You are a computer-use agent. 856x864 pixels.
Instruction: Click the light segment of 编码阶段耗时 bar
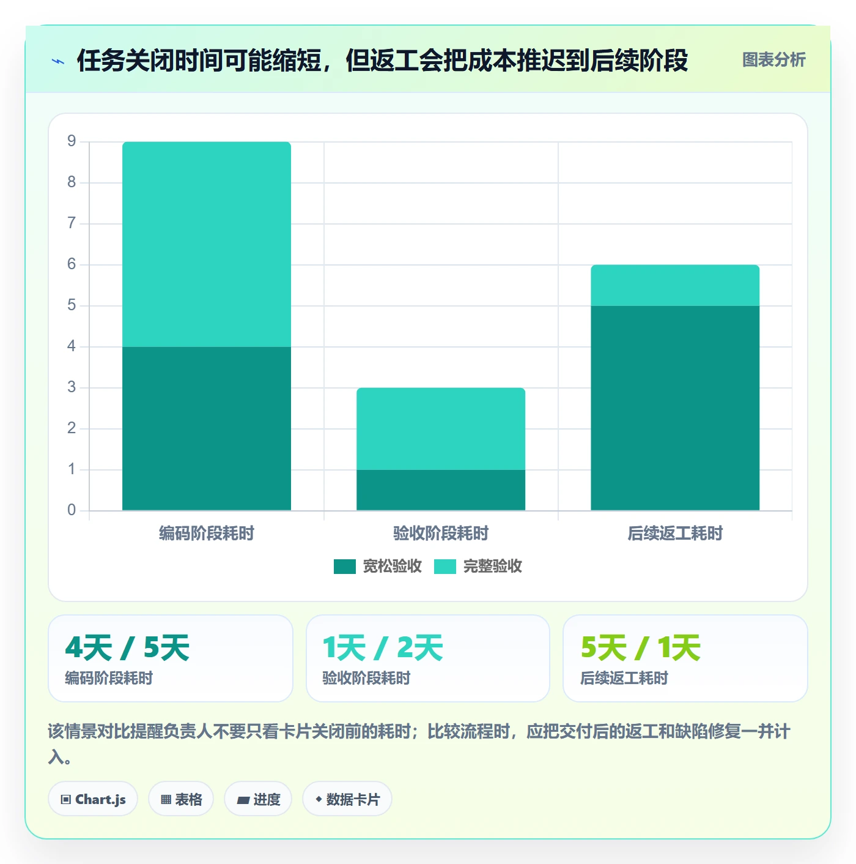pos(207,244)
